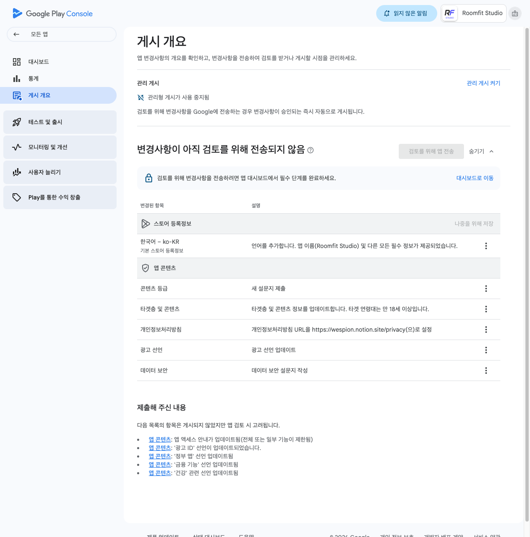Expand the Play를 통한 수익 창출 section
The image size is (530, 537).
tap(60, 197)
